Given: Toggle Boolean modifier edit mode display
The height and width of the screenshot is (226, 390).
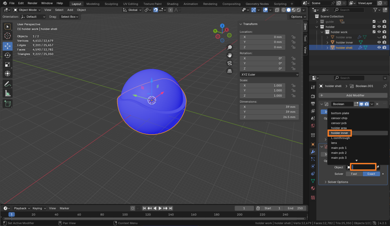Looking at the screenshot, I should pos(356,104).
